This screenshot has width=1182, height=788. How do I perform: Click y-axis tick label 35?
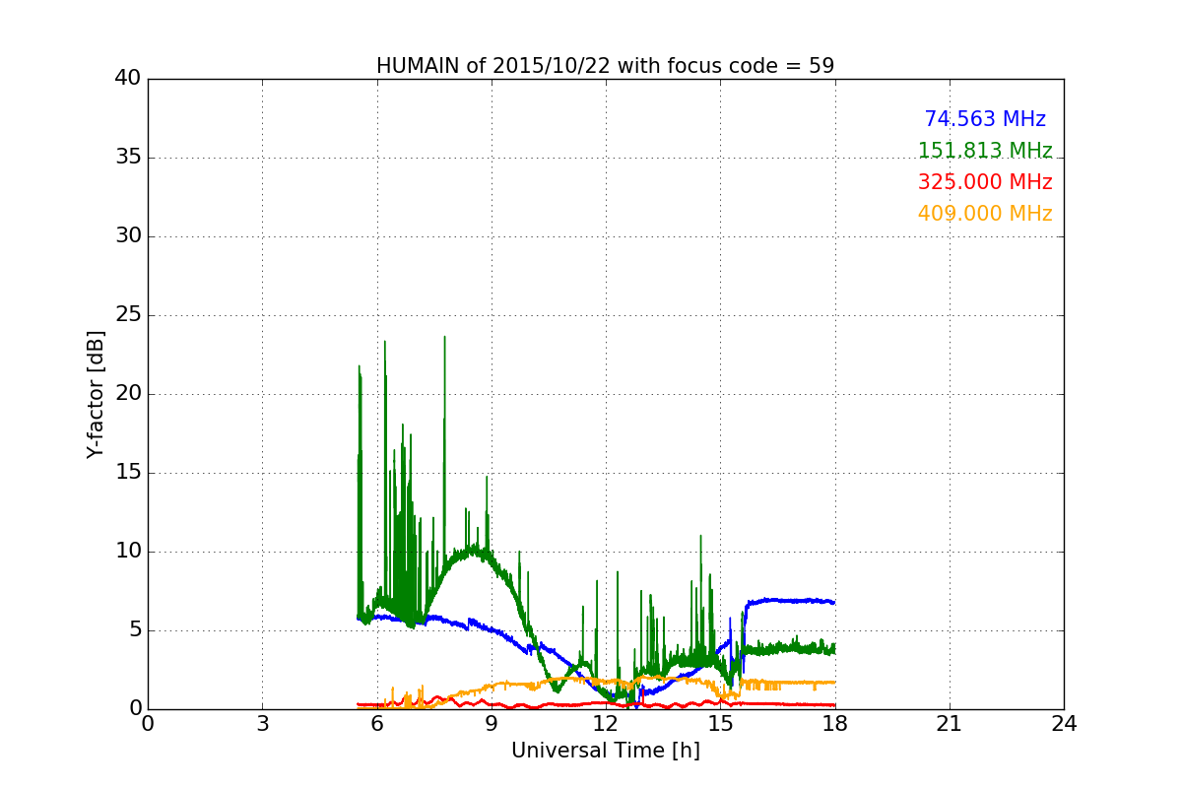tap(127, 158)
